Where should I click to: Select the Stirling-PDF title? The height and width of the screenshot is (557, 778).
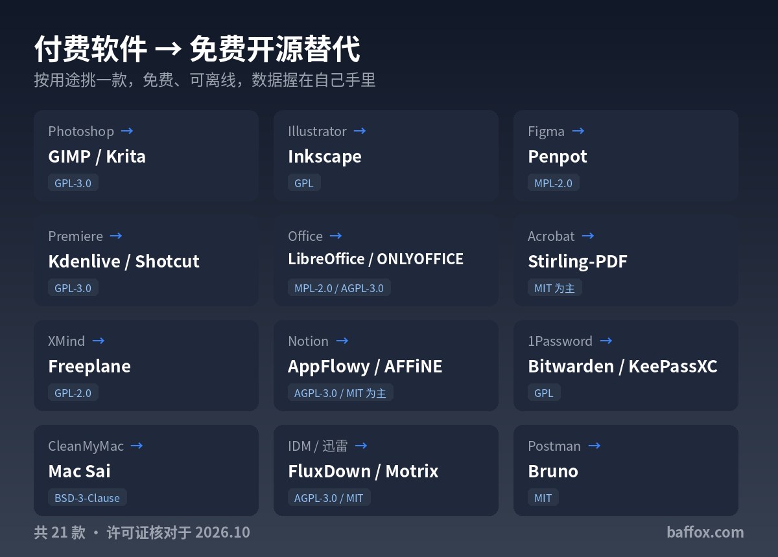(578, 261)
